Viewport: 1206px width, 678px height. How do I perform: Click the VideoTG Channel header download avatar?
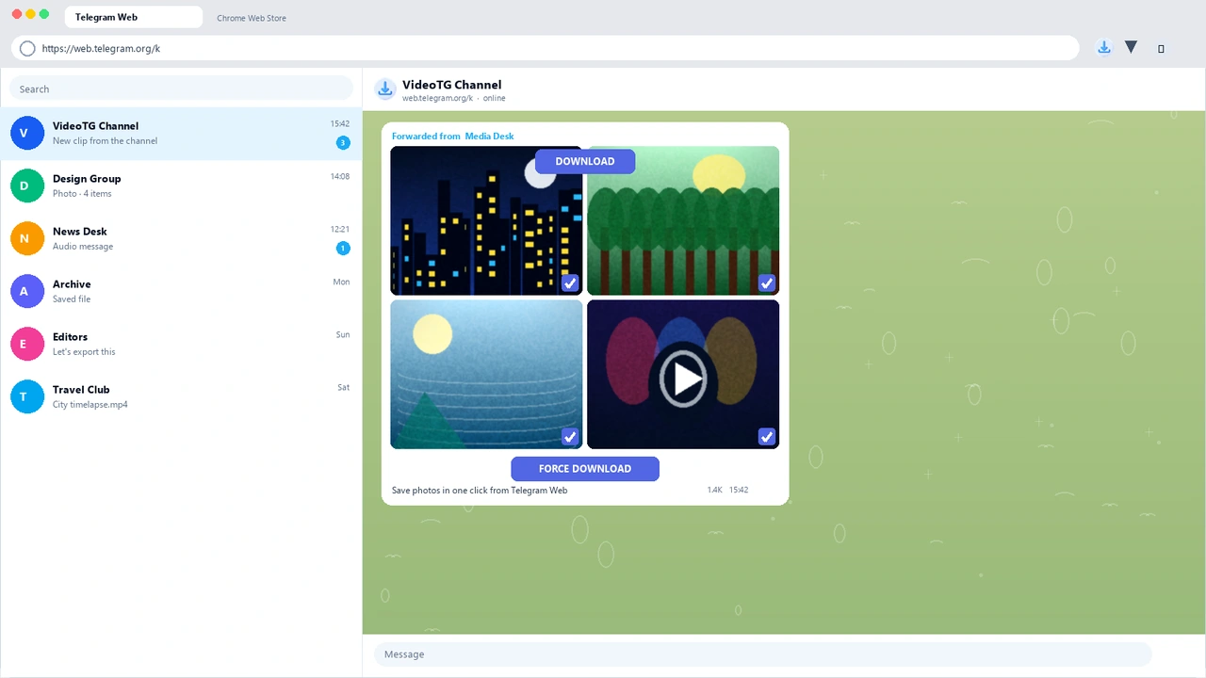point(385,89)
